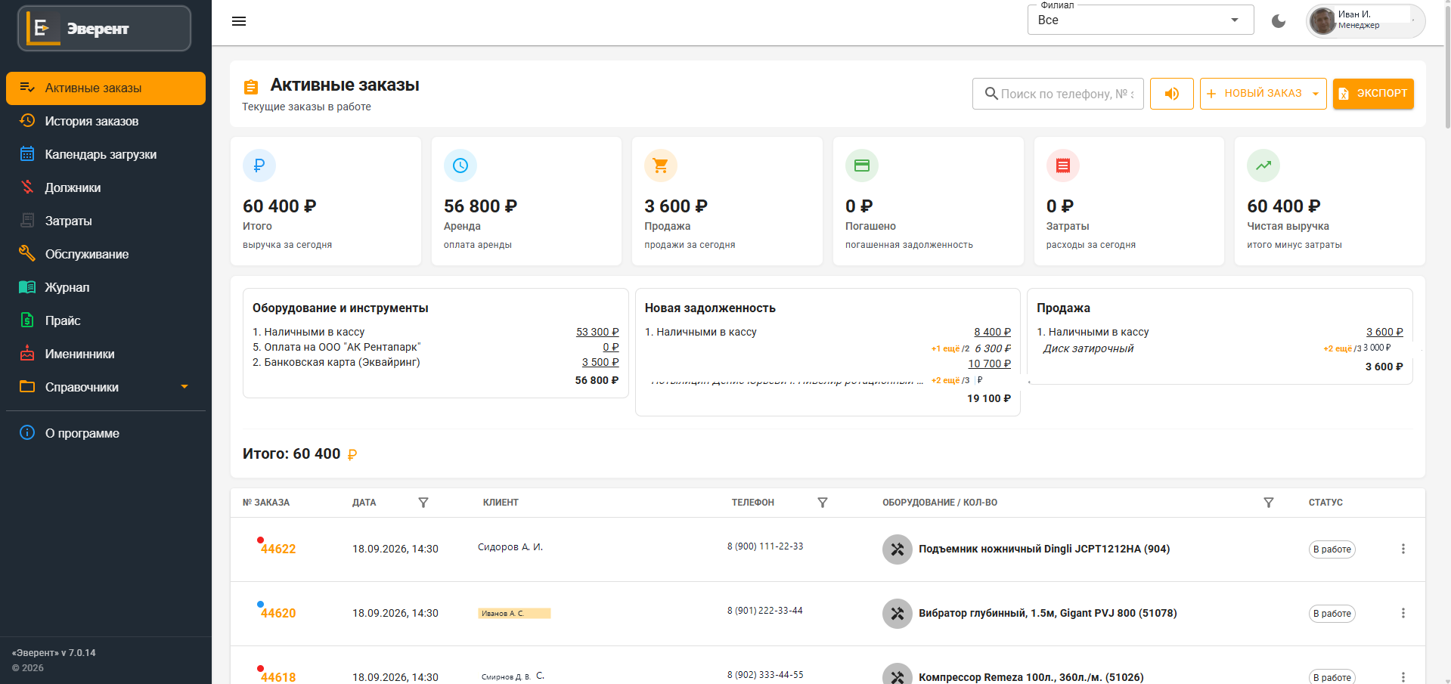Viewport: 1451px width, 684px height.
Task: Expand the Новый заказ dropdown arrow
Action: (1316, 94)
